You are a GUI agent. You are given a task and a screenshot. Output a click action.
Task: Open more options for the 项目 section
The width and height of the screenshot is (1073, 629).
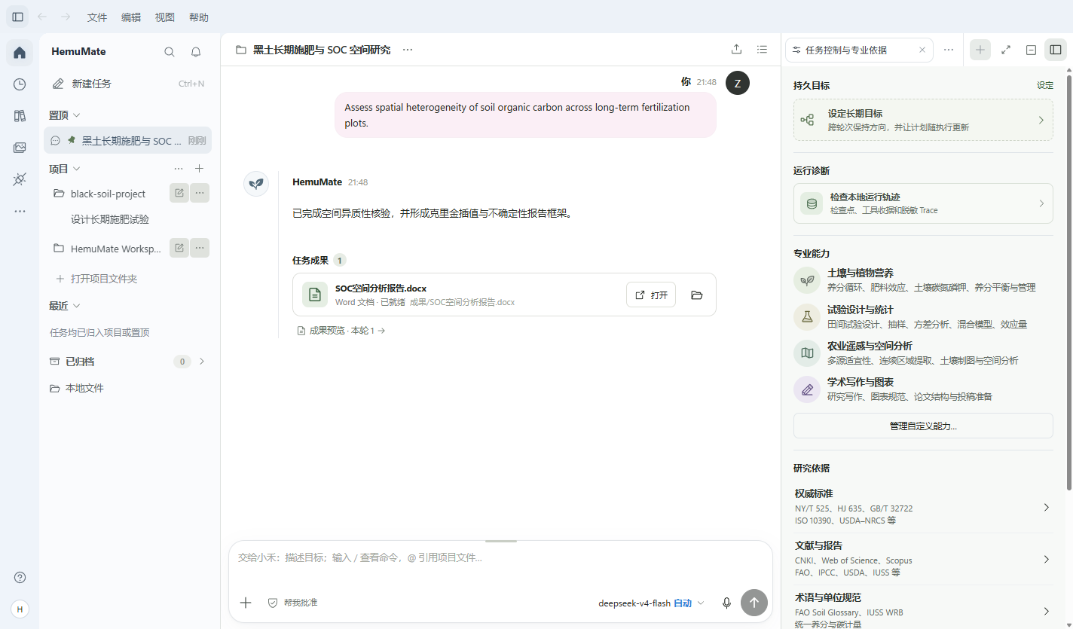[x=179, y=169]
